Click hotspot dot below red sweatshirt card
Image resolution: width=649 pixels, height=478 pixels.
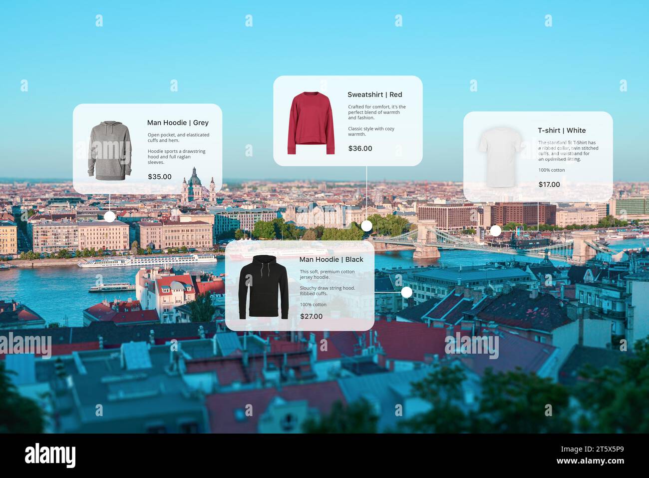tap(366, 226)
